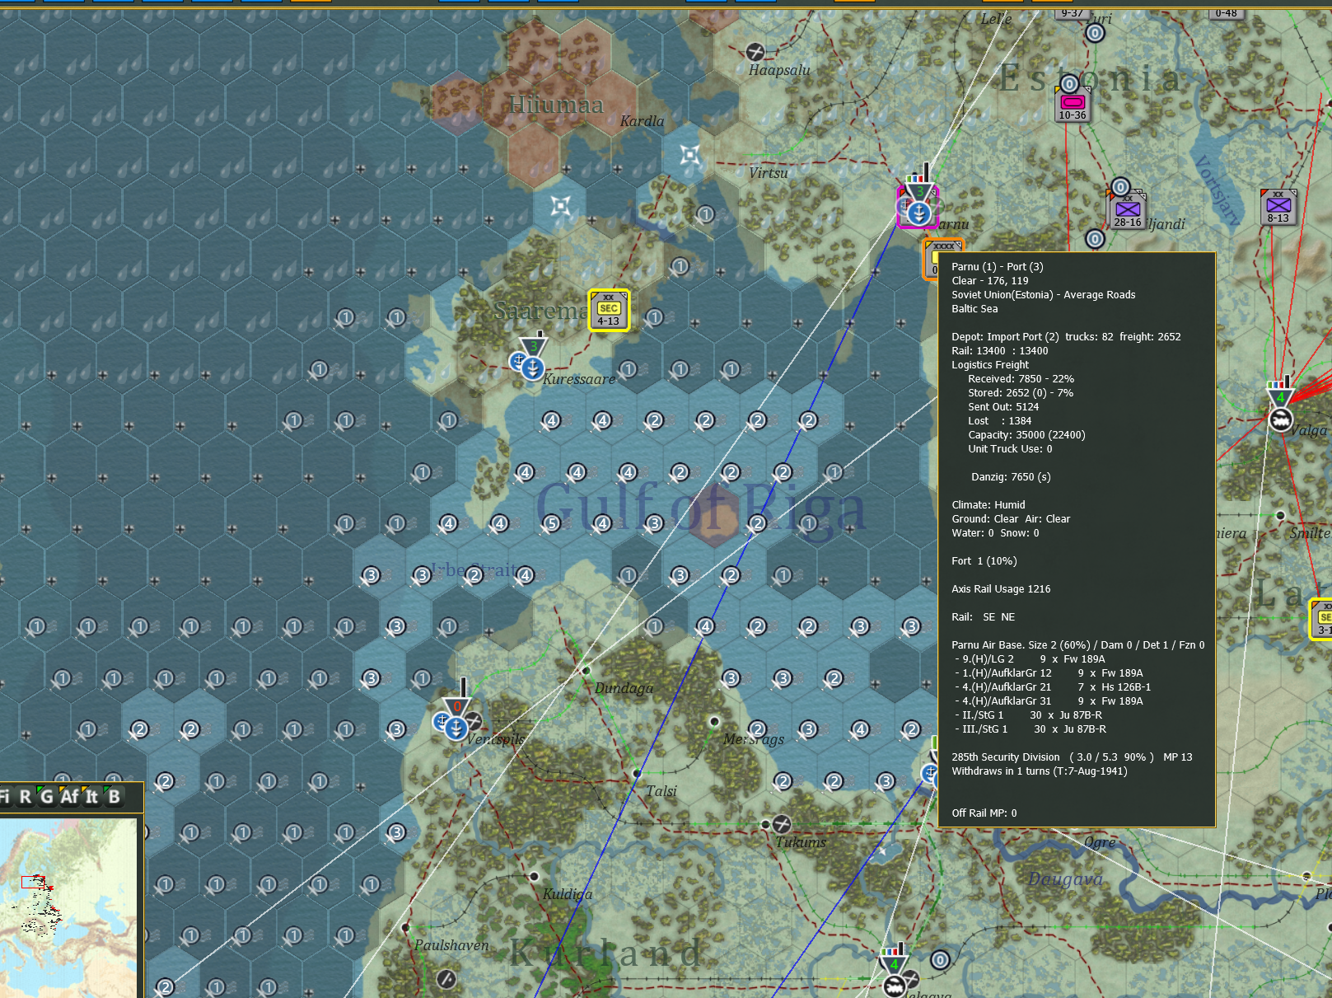Viewport: 1332px width, 998px height.
Task: Click the 'Daugava' river label
Action: click(1065, 879)
